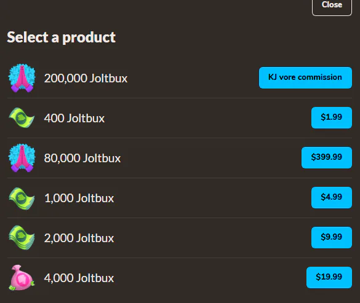Buy 400 Joltbux for $1.99
This screenshot has height=303, width=360.
pyautogui.click(x=332, y=117)
